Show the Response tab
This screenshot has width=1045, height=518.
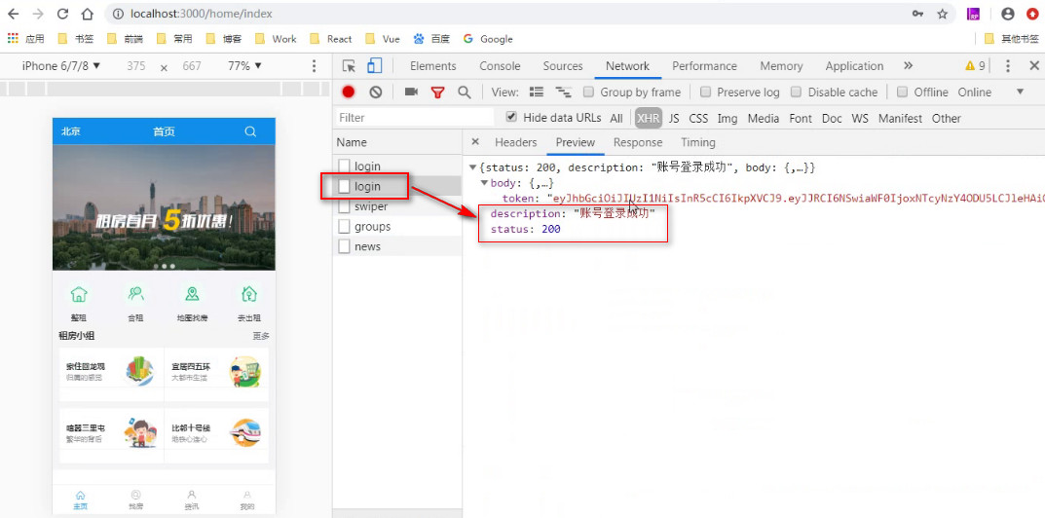tap(638, 142)
